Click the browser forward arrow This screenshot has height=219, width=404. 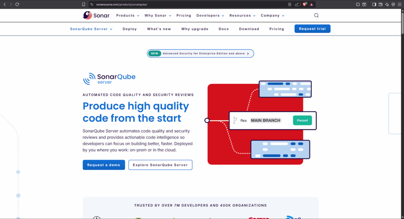tap(11, 4)
